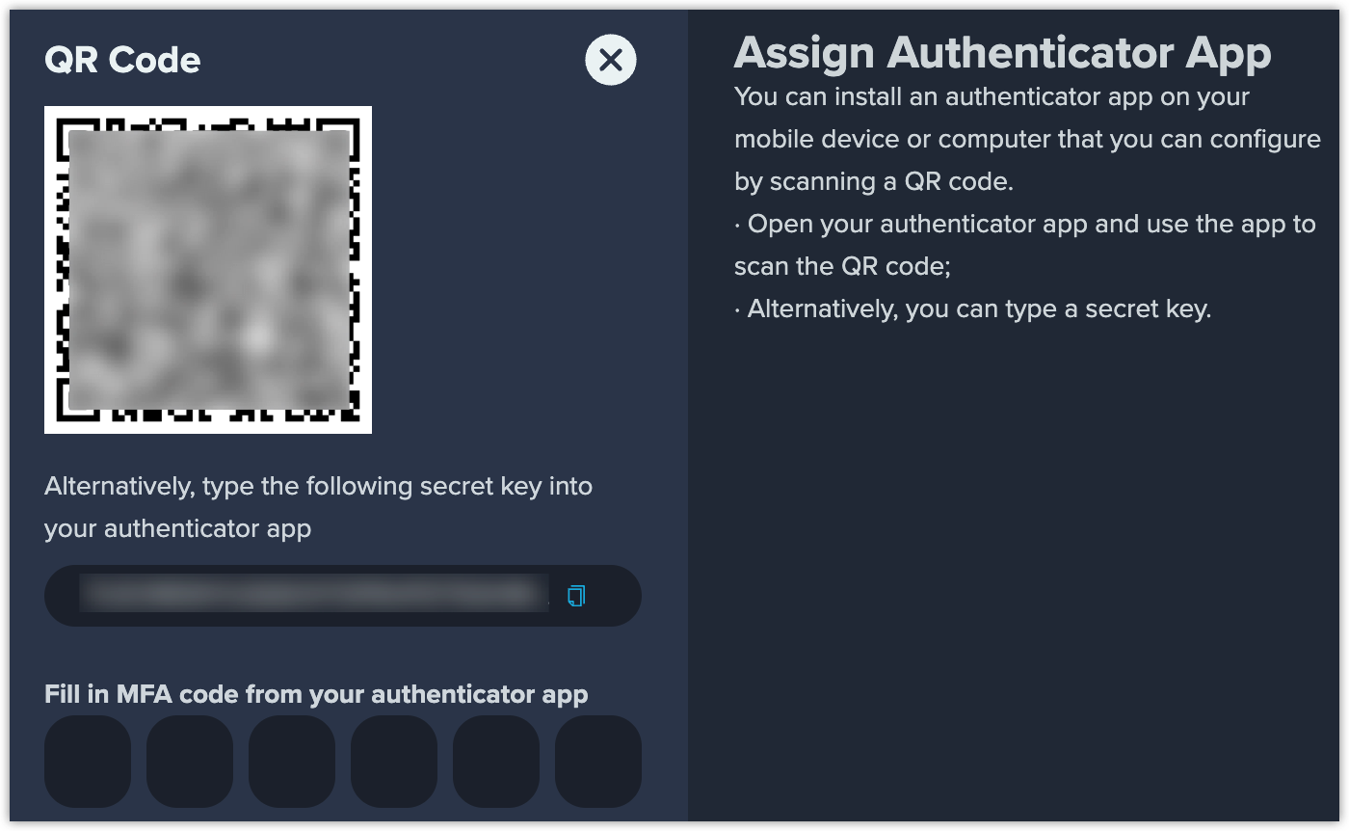Copy the secret key to clipboard
The width and height of the screenshot is (1349, 831).
tap(576, 596)
